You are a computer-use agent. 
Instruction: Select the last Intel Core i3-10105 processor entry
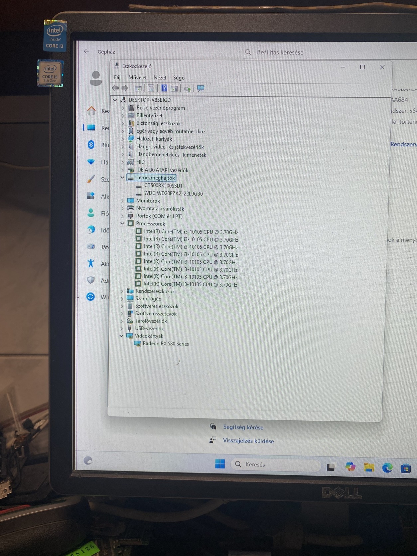190,285
